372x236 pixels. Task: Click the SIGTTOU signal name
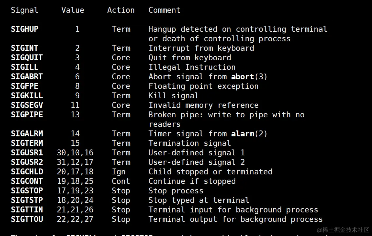pos(27,219)
